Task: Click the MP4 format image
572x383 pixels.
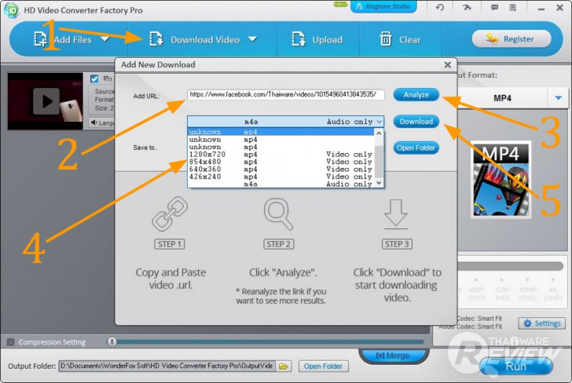Action: [500, 179]
